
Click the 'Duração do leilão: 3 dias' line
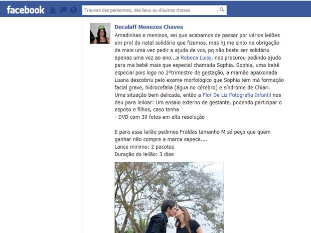coord(144,154)
